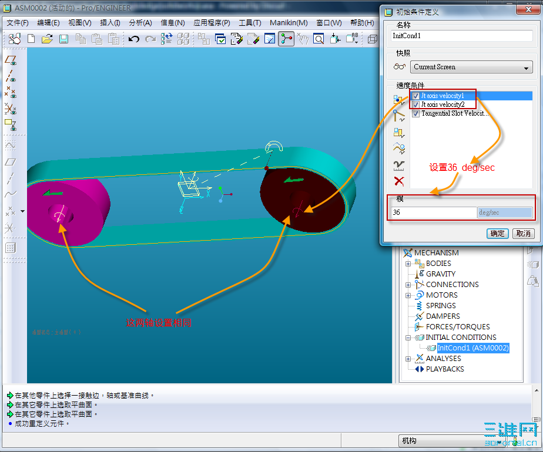Click the tangential slot velocity icon
This screenshot has height=452, width=543.
(398, 149)
